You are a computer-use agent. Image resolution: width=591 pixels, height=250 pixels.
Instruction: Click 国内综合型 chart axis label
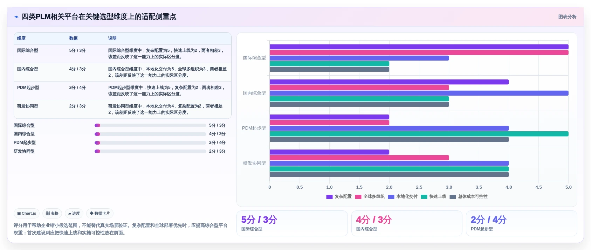pyautogui.click(x=254, y=93)
